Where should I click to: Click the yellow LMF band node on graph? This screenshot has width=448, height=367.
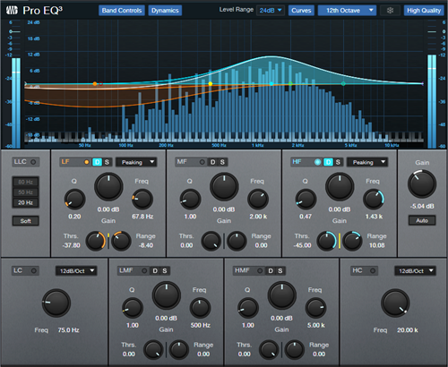211,84
